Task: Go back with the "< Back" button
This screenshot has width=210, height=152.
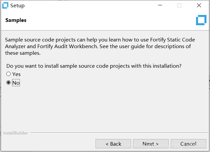Action: [113, 144]
